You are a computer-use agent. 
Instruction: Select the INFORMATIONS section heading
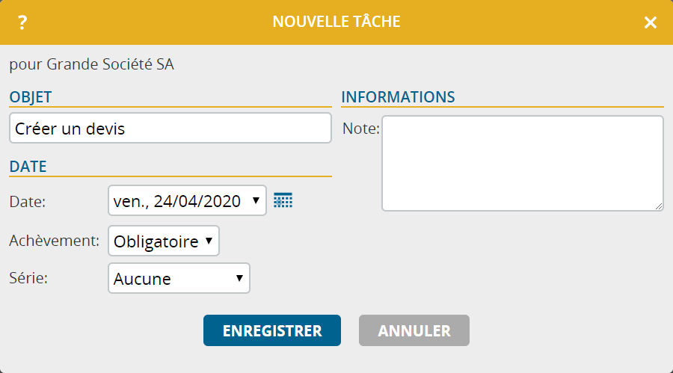click(x=398, y=97)
